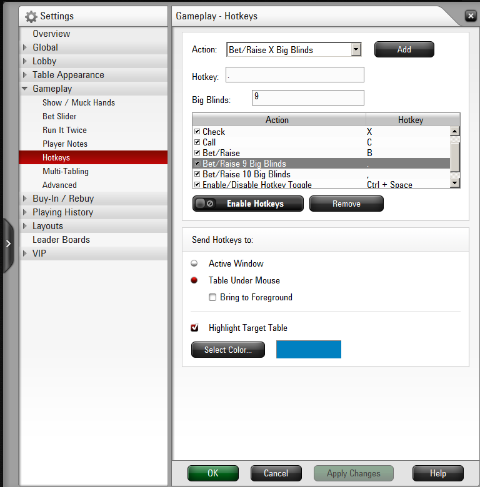Viewport: 480px width, 487px height.
Task: Expand the Table Appearance section
Action: coord(25,75)
